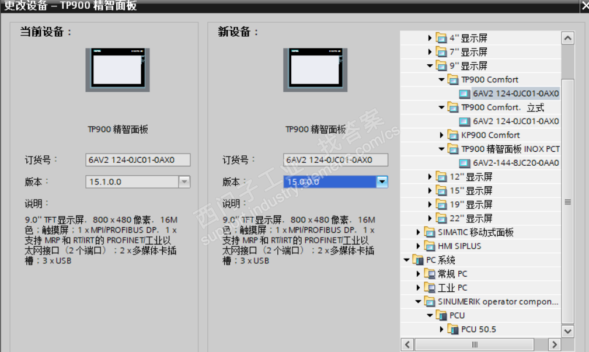Image resolution: width=589 pixels, height=352 pixels.
Task: Click the new device 订货号 field
Action: point(336,160)
